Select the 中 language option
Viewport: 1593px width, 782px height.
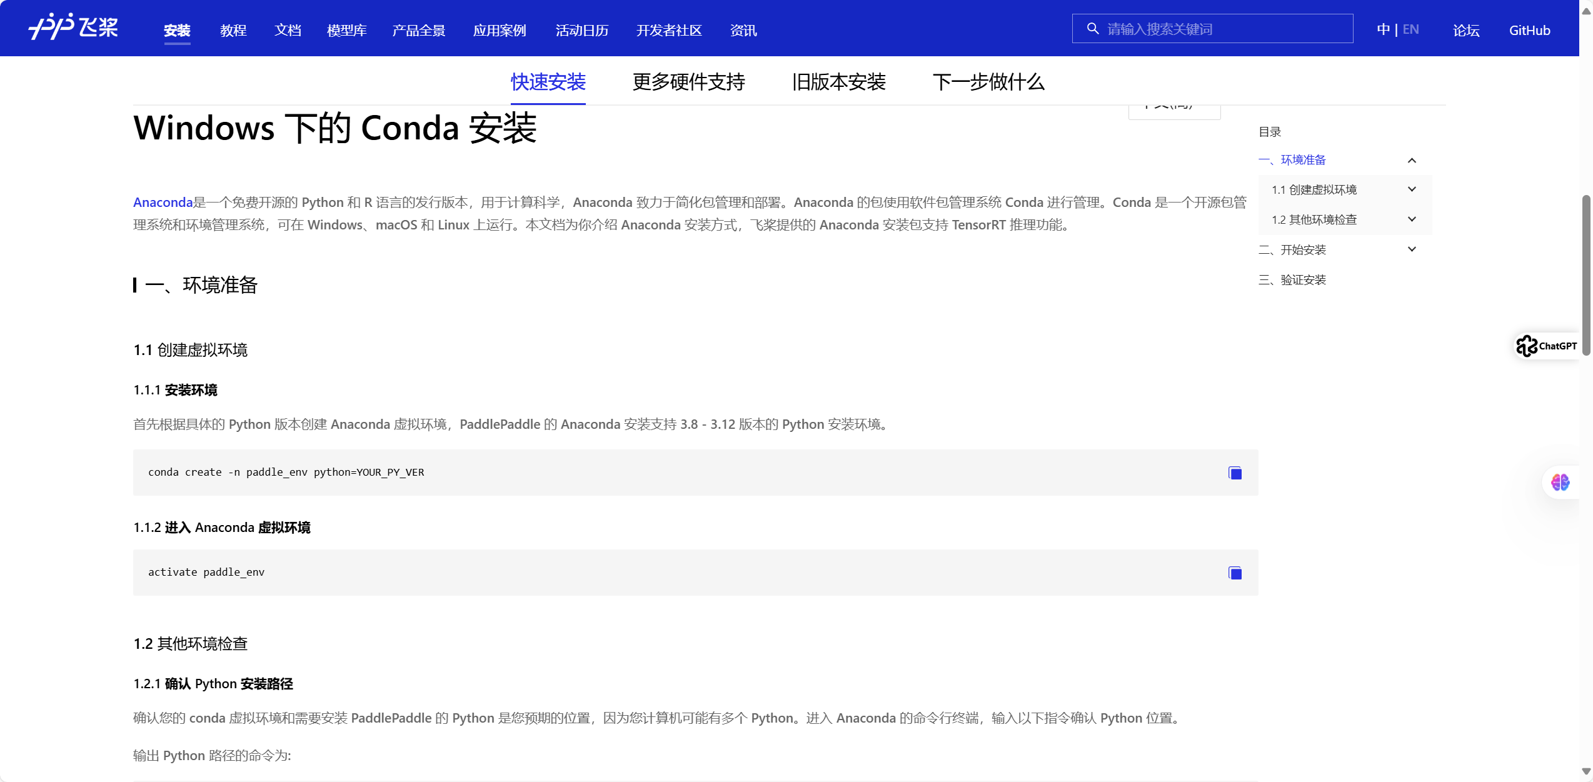1383,29
